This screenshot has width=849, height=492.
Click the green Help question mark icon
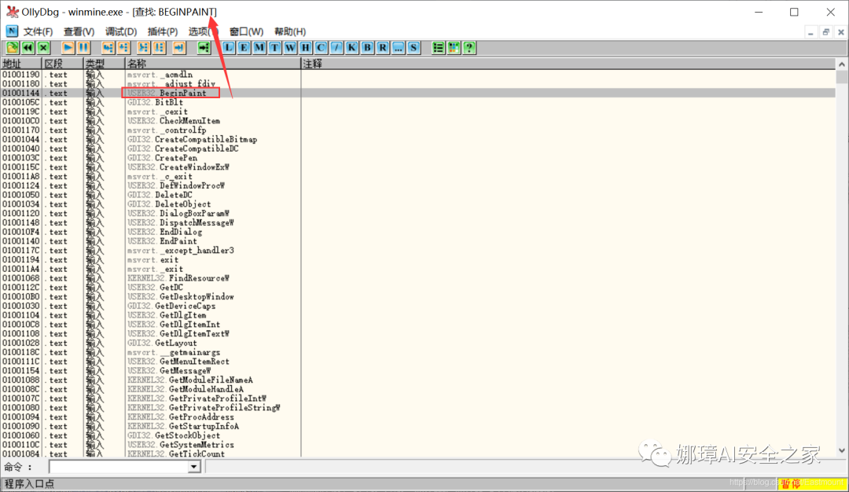coord(469,48)
